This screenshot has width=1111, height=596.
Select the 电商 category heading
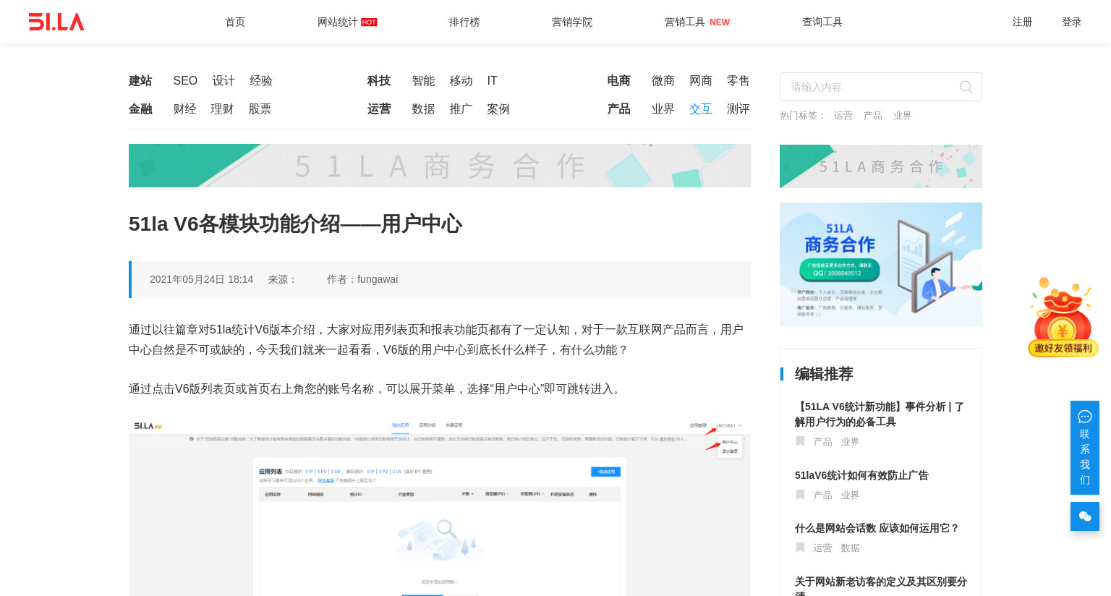(x=618, y=80)
